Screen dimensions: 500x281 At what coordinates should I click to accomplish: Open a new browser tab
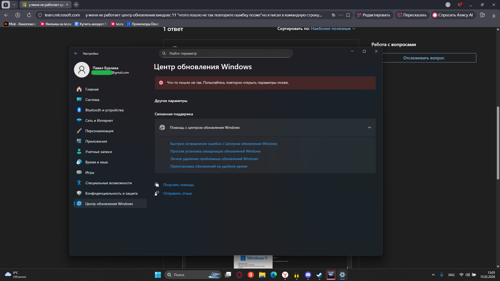[76, 5]
